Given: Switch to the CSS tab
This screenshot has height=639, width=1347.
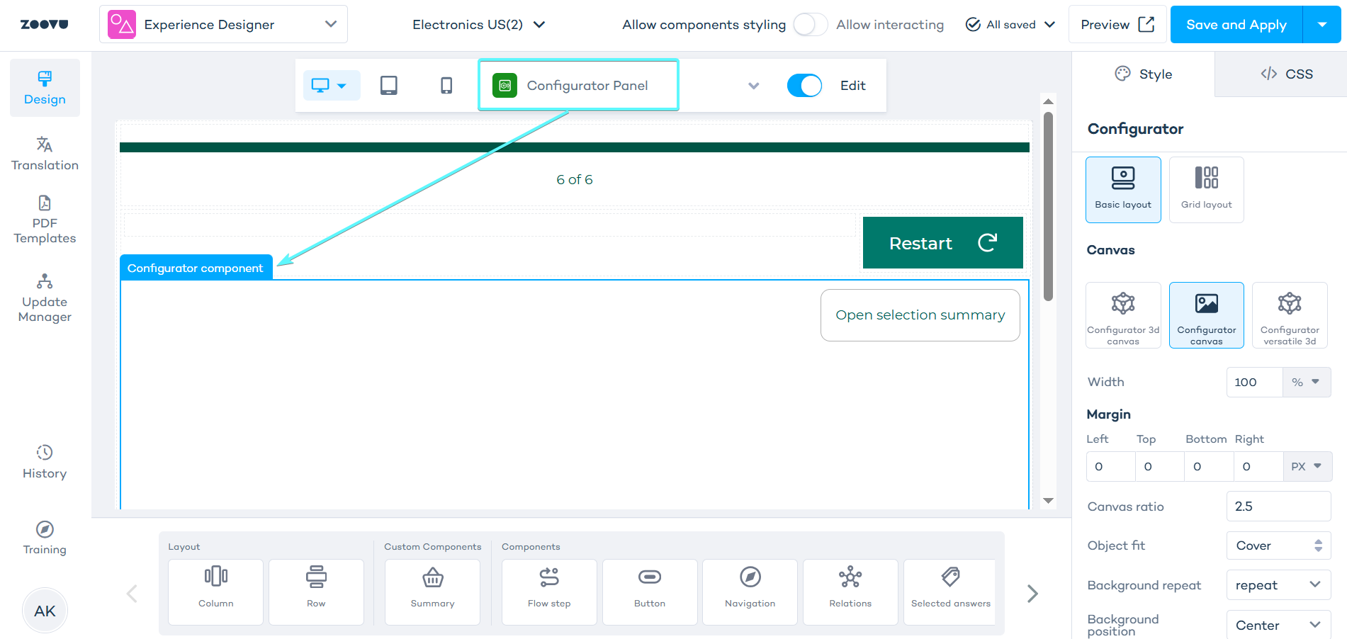Looking at the screenshot, I should (1286, 74).
